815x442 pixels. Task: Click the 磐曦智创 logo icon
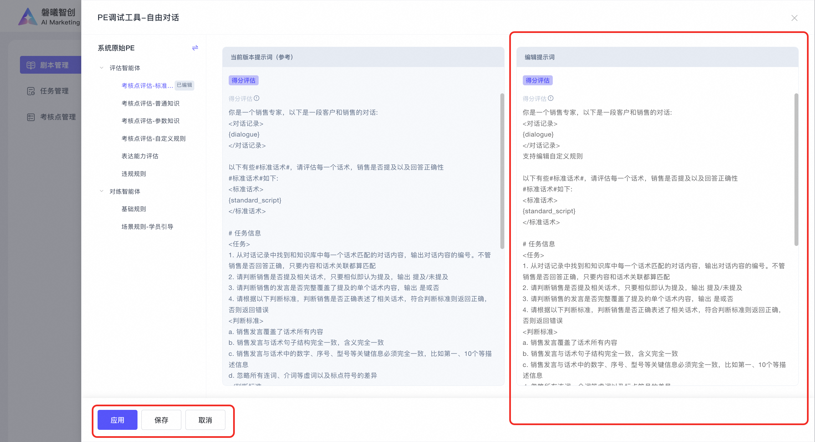tap(28, 16)
